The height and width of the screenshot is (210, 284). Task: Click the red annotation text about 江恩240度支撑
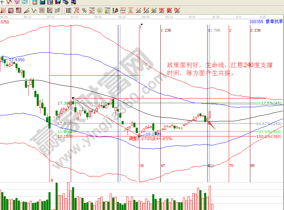click(x=220, y=69)
